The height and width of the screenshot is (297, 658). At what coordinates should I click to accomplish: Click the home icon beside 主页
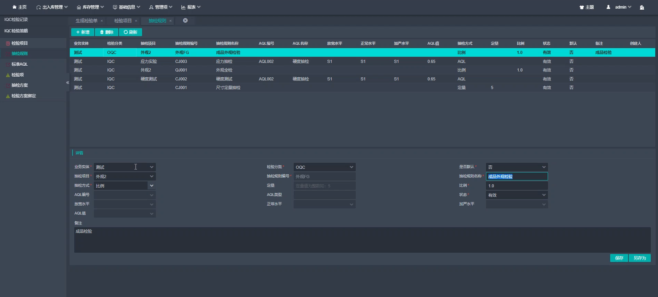14,7
